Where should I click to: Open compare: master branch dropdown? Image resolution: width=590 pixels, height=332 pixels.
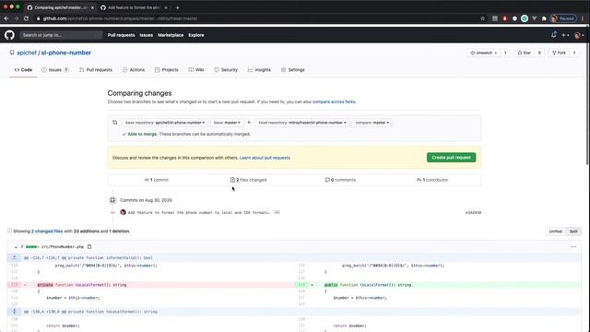tap(372, 123)
